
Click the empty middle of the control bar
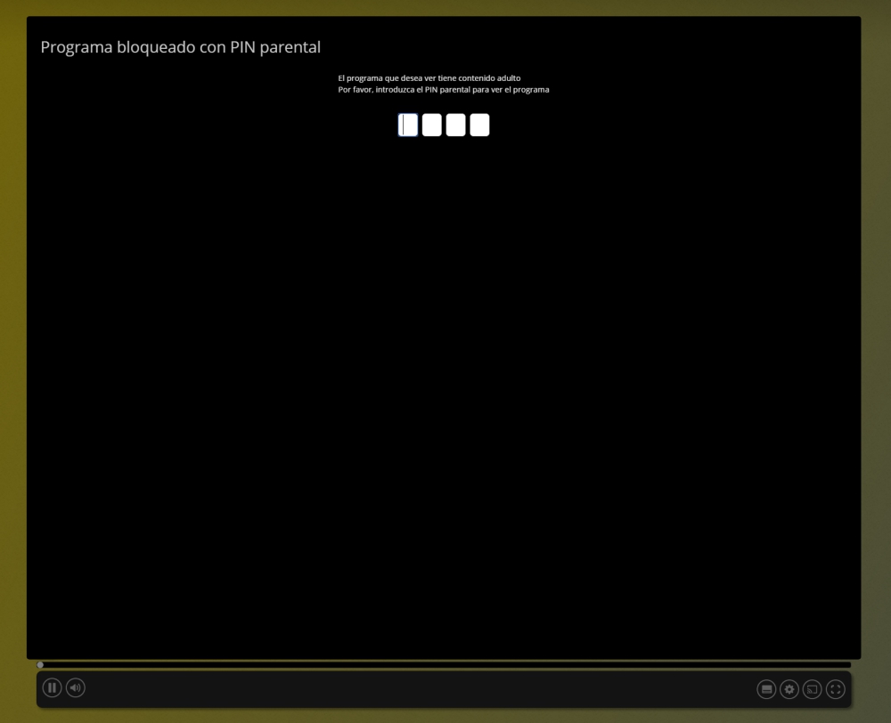pyautogui.click(x=419, y=689)
